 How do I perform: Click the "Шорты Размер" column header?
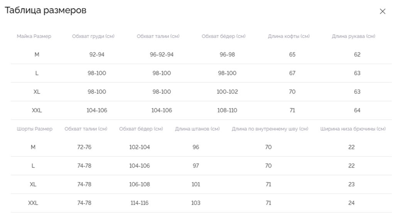pyautogui.click(x=35, y=129)
